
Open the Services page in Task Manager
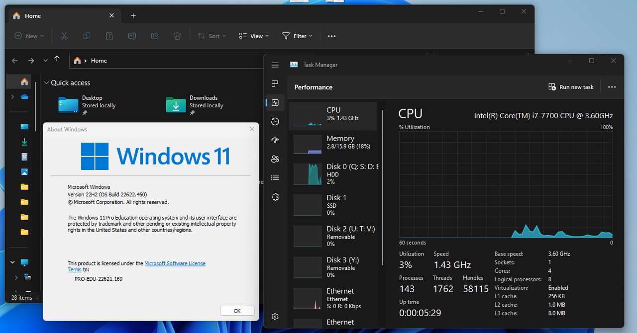pyautogui.click(x=275, y=197)
